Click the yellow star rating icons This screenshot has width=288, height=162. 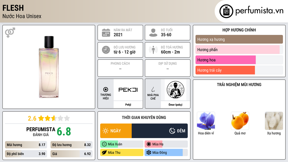pyautogui.click(x=54, y=118)
